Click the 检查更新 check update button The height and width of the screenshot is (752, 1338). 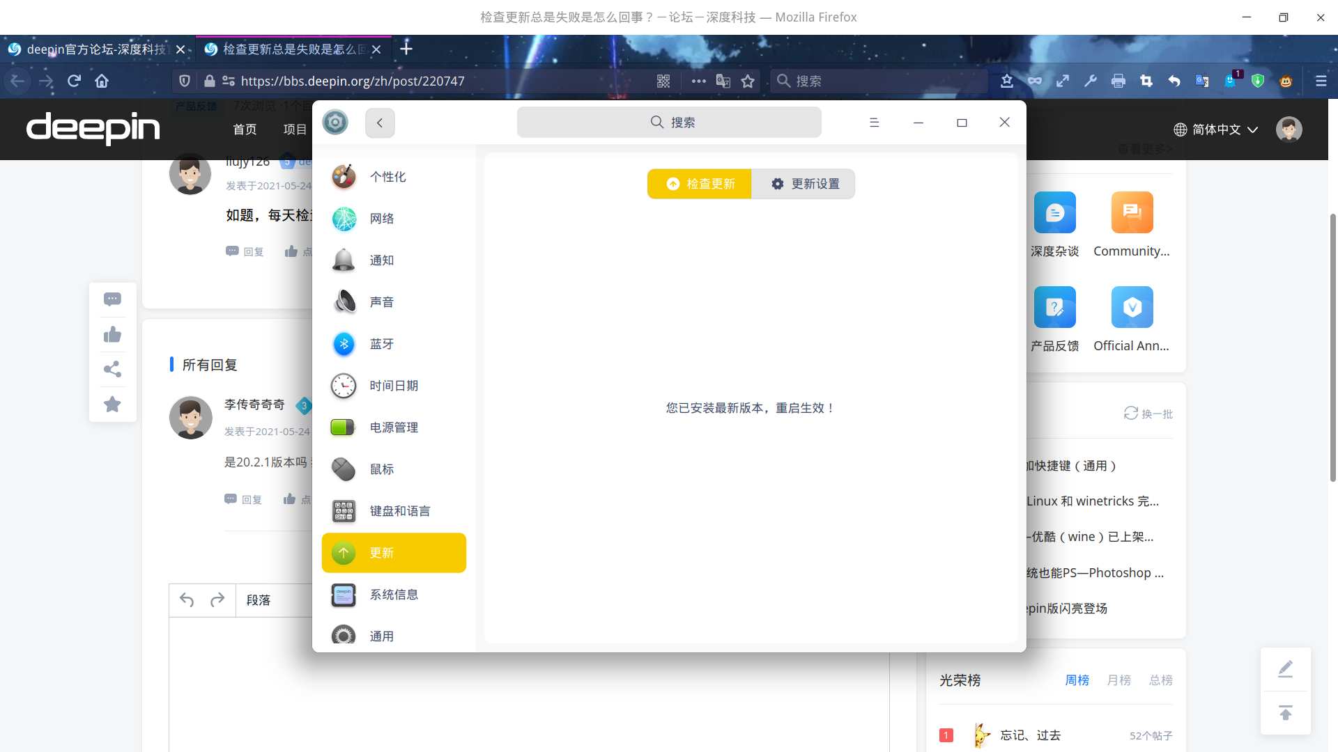click(x=699, y=184)
